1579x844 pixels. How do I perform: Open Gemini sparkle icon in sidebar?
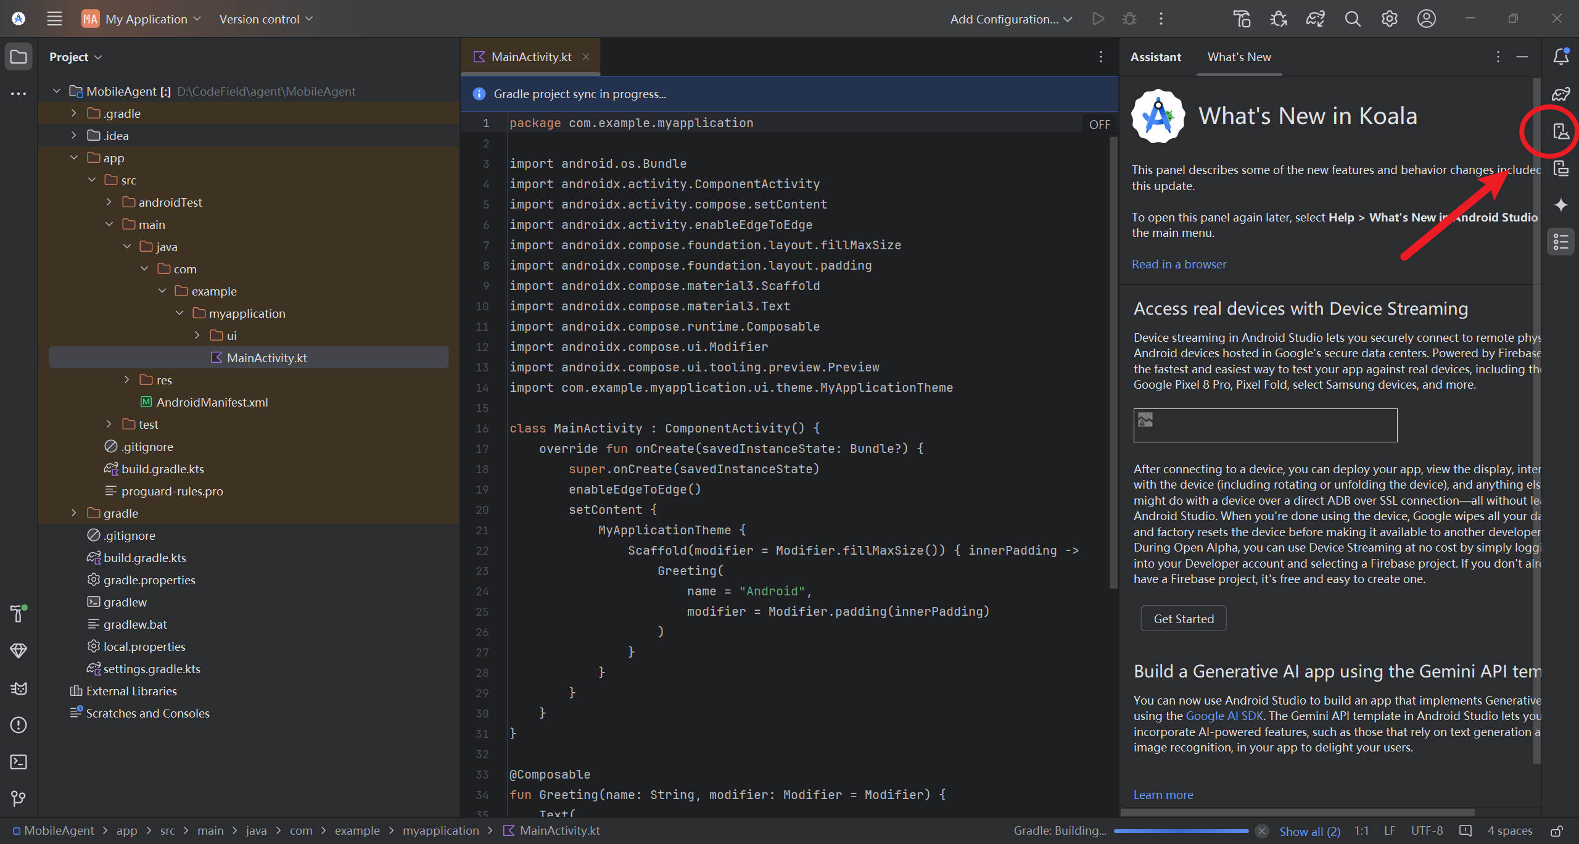tap(1561, 205)
